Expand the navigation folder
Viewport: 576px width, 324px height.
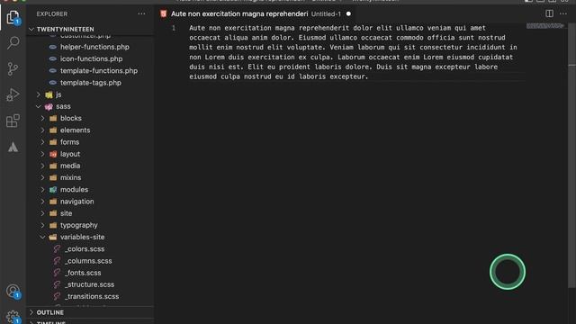click(43, 202)
